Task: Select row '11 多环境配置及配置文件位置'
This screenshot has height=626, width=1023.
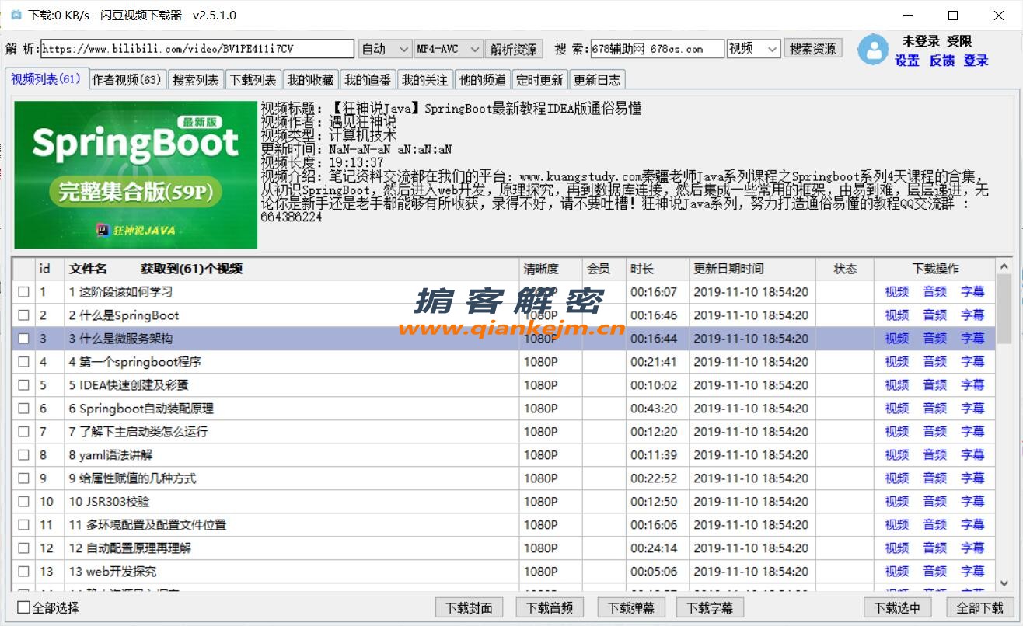Action: point(504,525)
